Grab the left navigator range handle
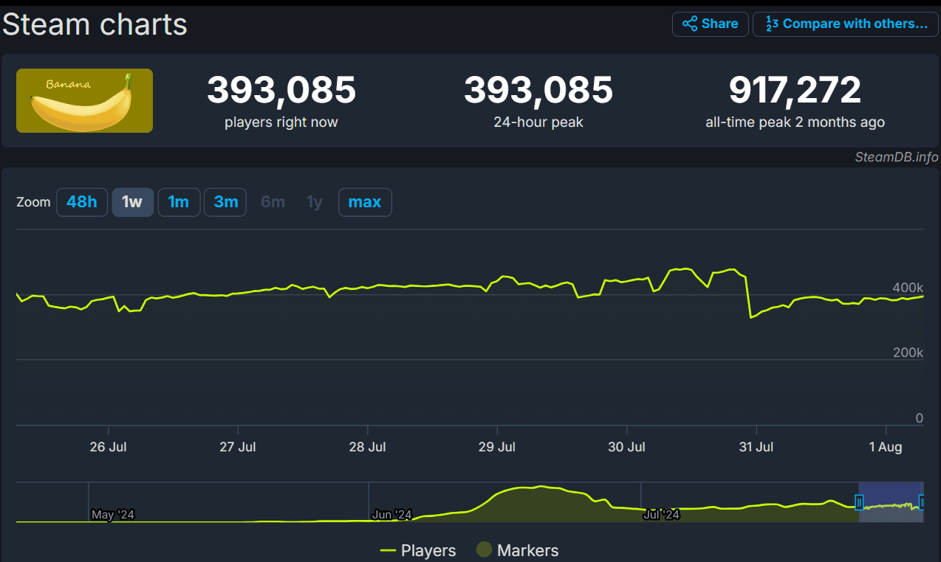The image size is (941, 562). pyautogui.click(x=859, y=502)
